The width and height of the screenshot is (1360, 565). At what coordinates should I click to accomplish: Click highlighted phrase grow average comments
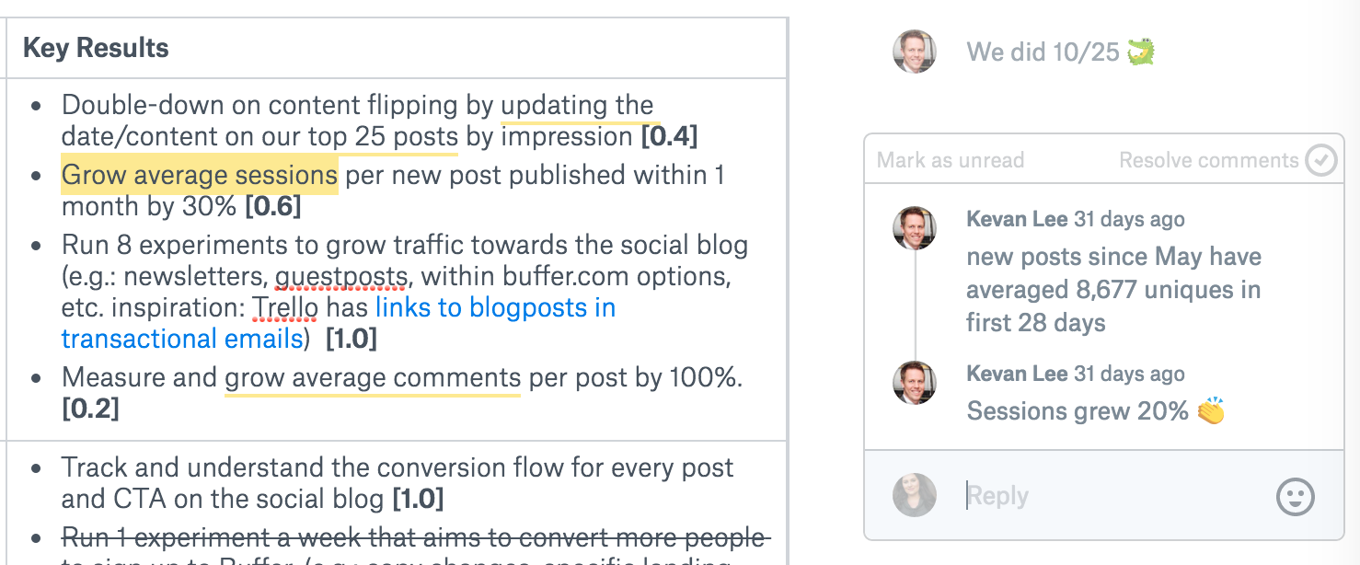point(373,377)
